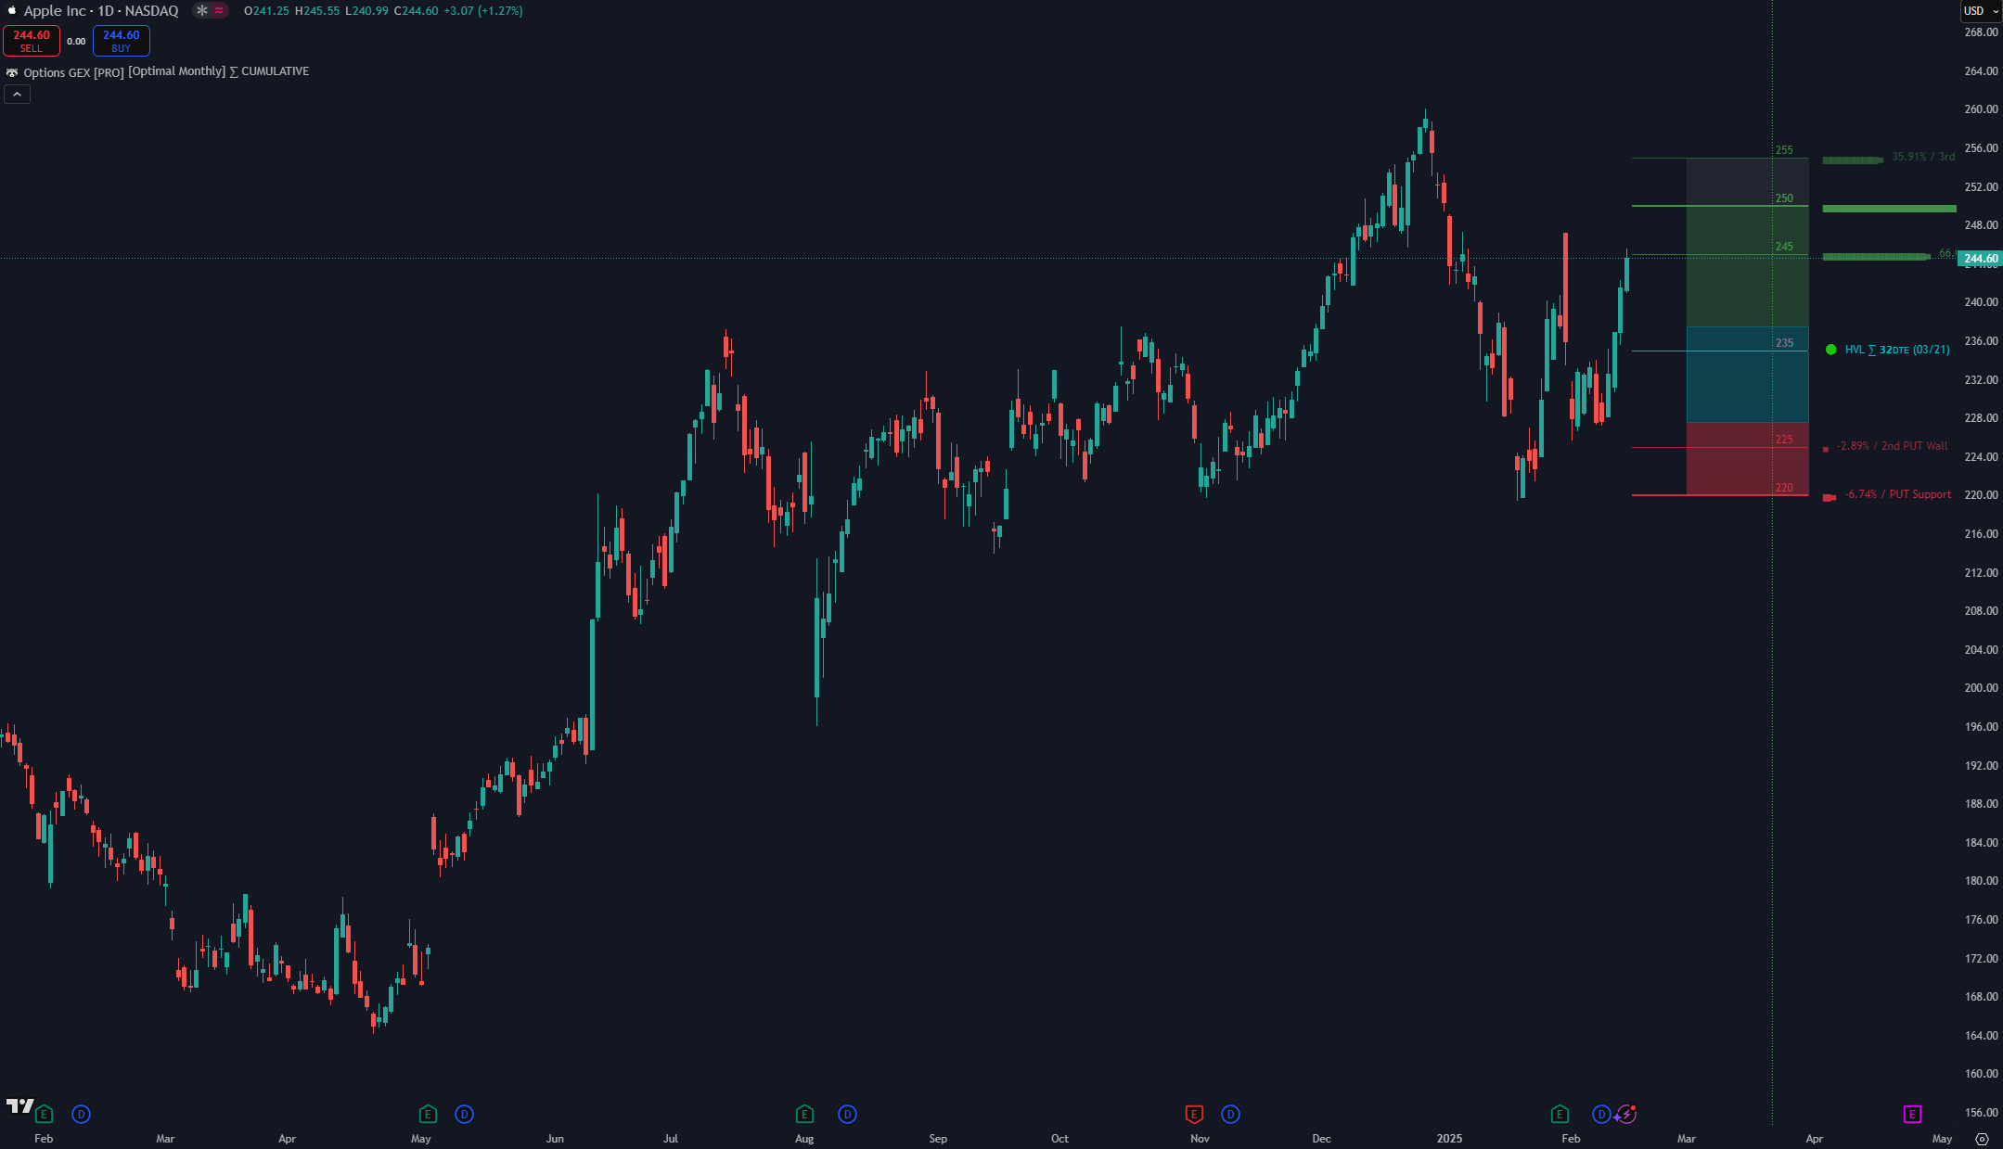Click the red November earnings marker

(x=1194, y=1114)
